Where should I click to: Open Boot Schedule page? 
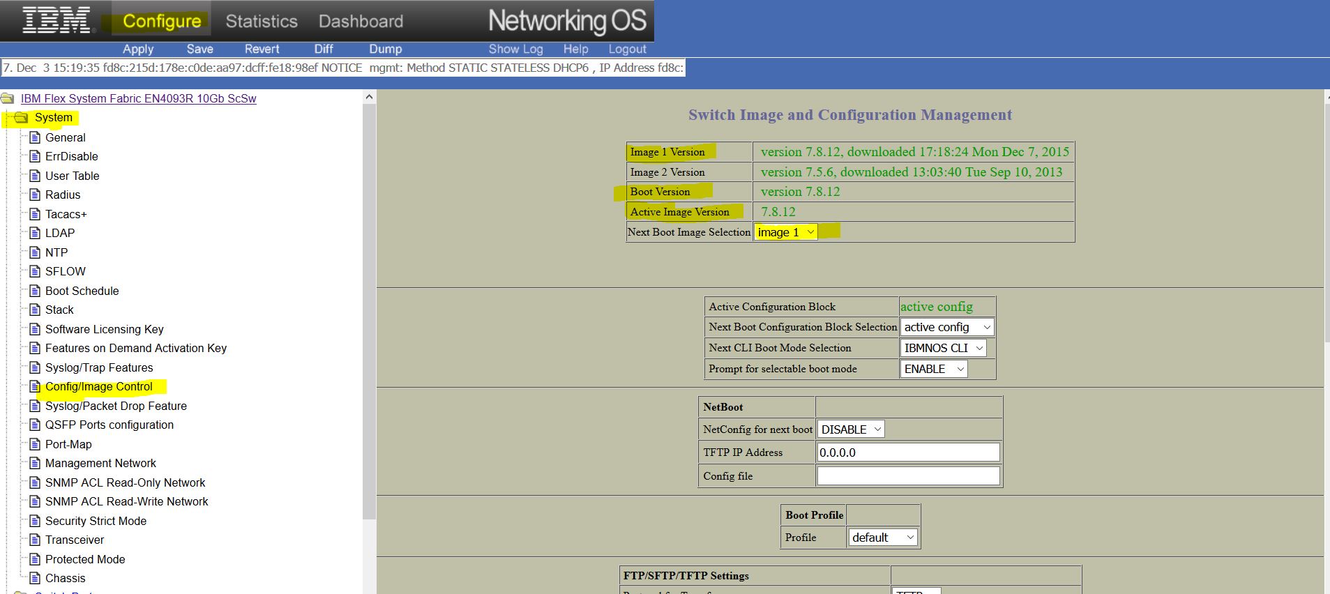82,291
